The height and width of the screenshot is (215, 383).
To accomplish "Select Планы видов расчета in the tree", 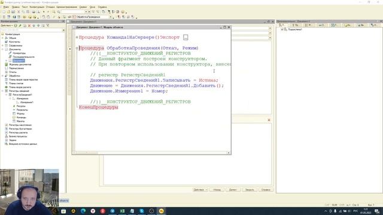I will (20, 87).
